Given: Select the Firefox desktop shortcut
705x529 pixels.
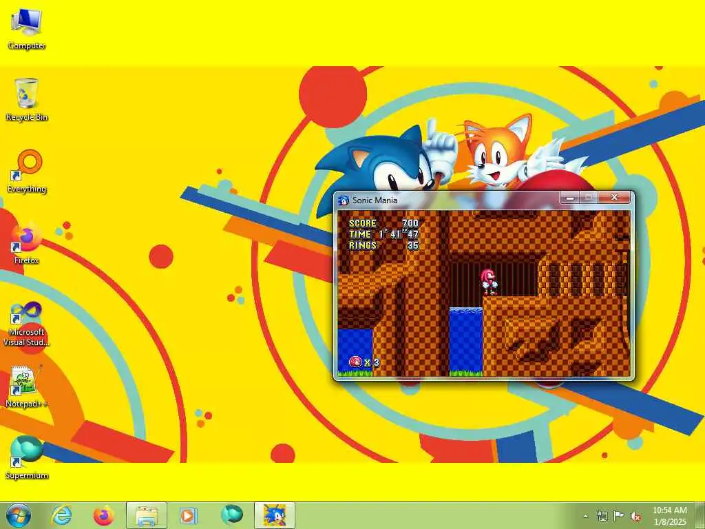Looking at the screenshot, I should click(27, 243).
